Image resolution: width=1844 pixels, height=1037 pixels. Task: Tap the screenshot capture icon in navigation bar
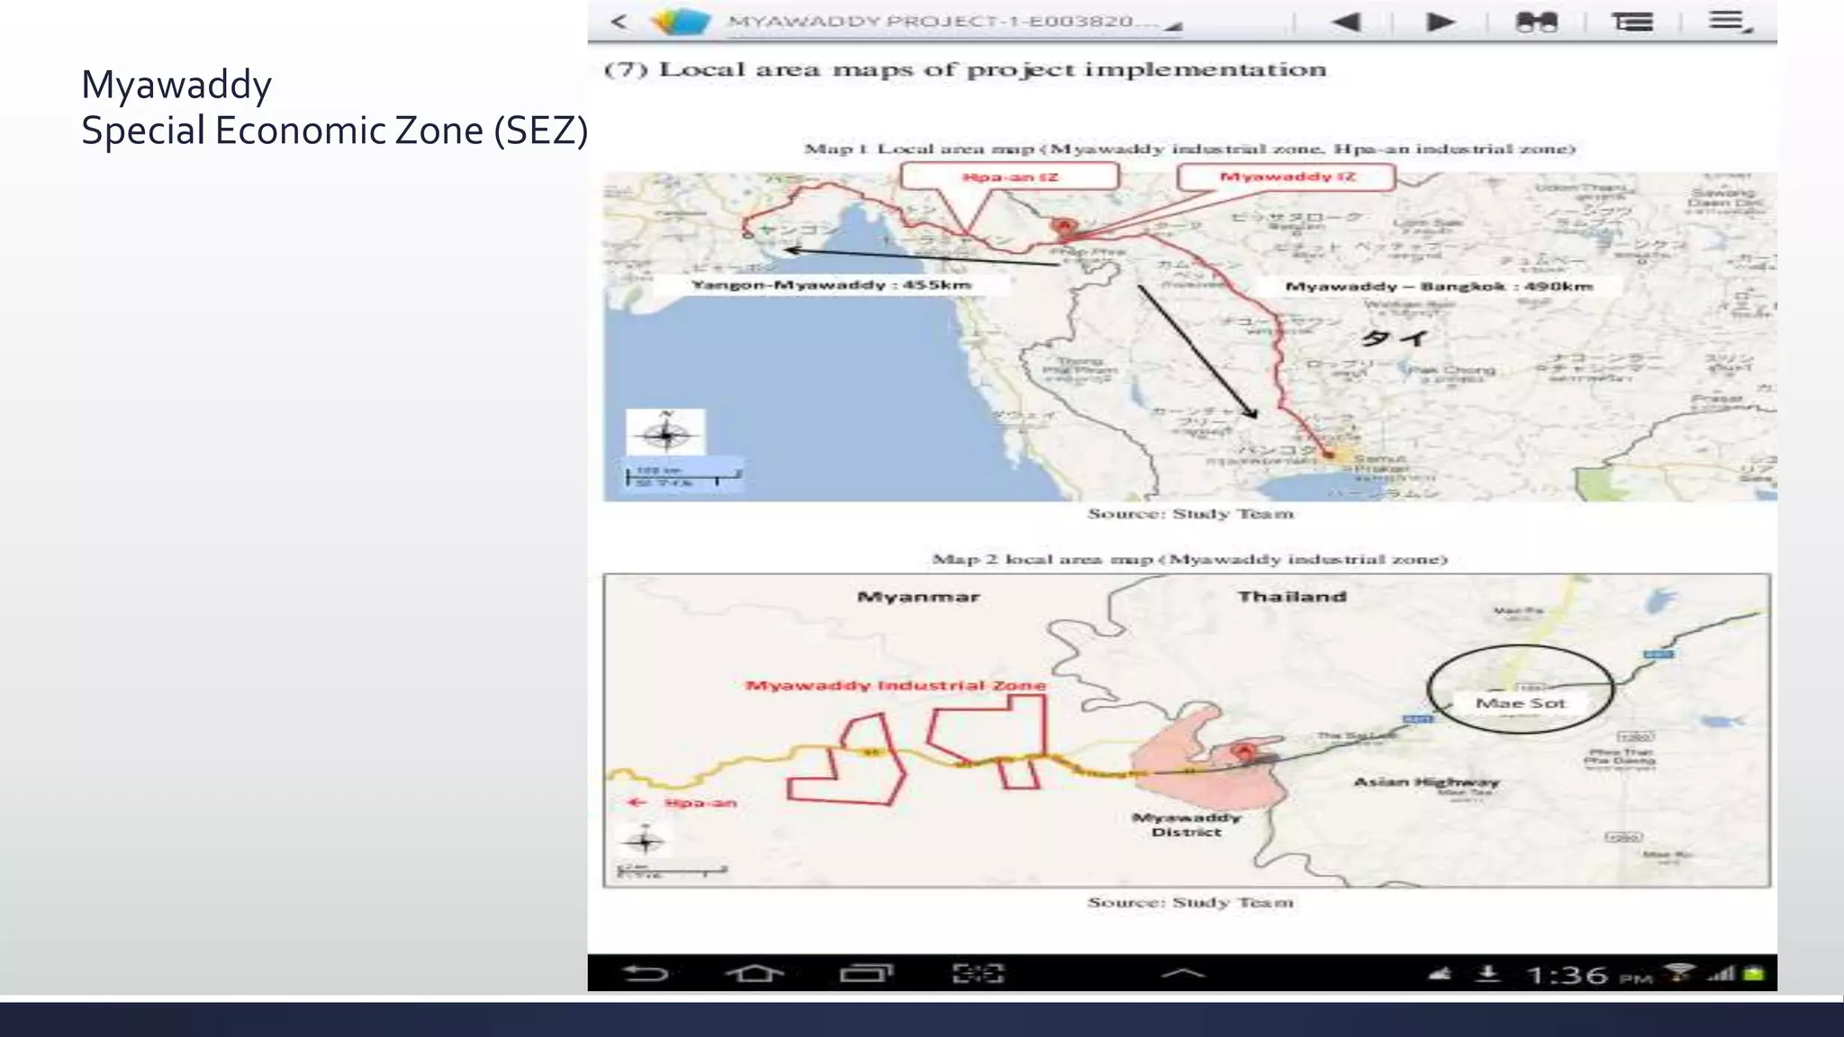pyautogui.click(x=978, y=973)
